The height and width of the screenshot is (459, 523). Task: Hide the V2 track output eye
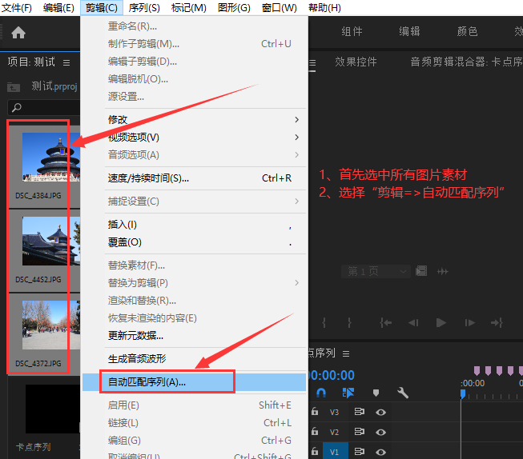click(381, 433)
